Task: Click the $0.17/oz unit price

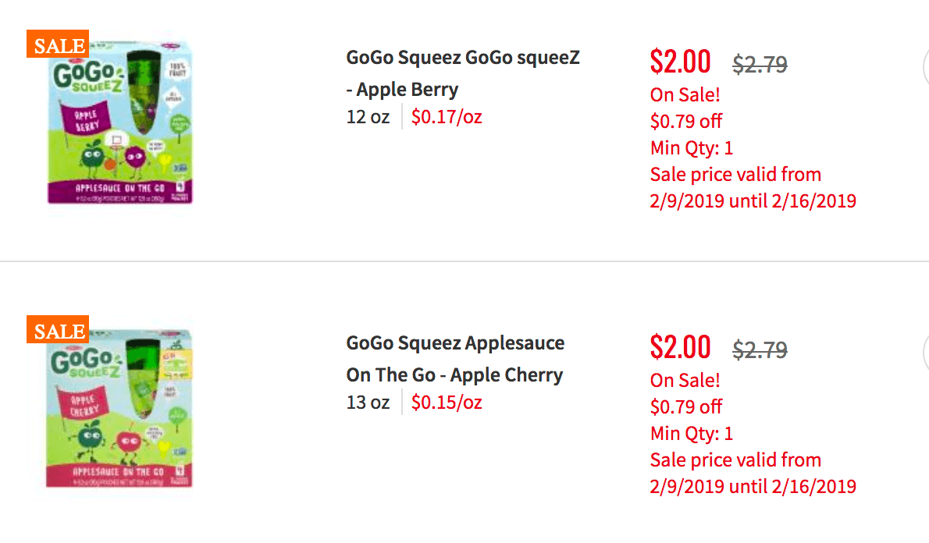Action: coord(447,117)
